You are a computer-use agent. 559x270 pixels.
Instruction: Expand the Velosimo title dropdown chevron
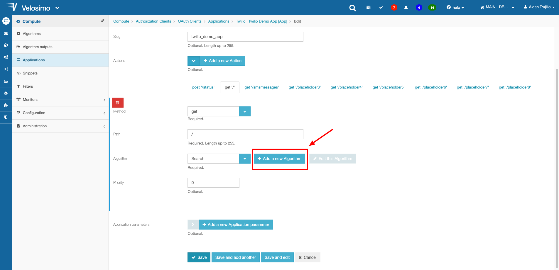[57, 8]
